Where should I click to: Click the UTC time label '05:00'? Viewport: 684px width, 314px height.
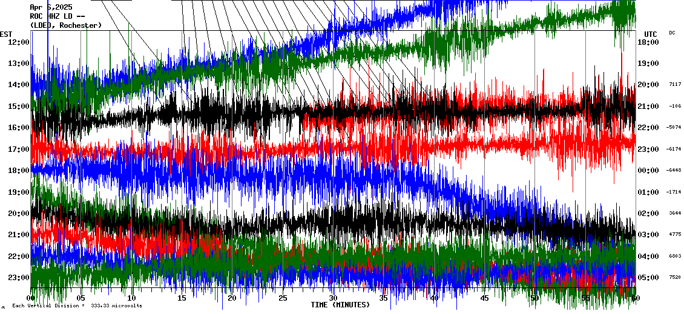pyautogui.click(x=648, y=278)
